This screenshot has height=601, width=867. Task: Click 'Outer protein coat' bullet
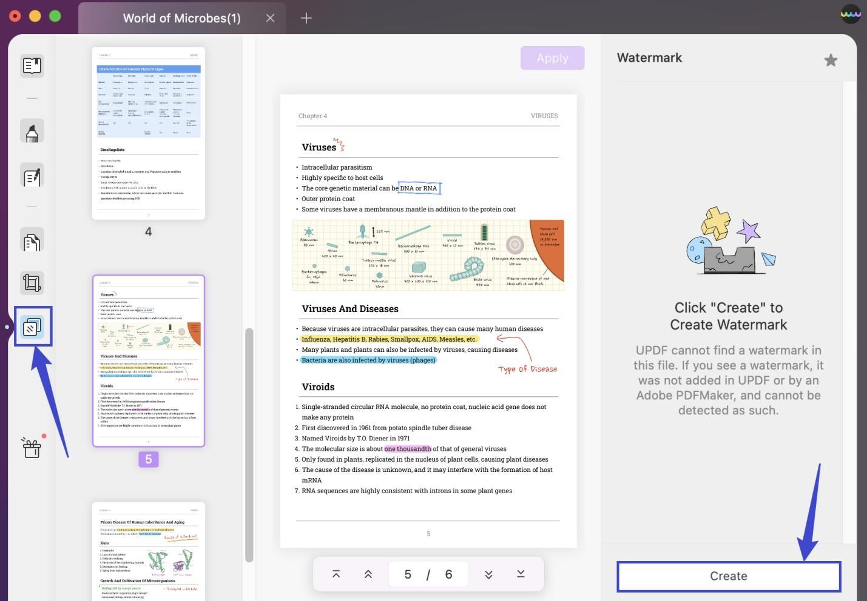pos(328,199)
